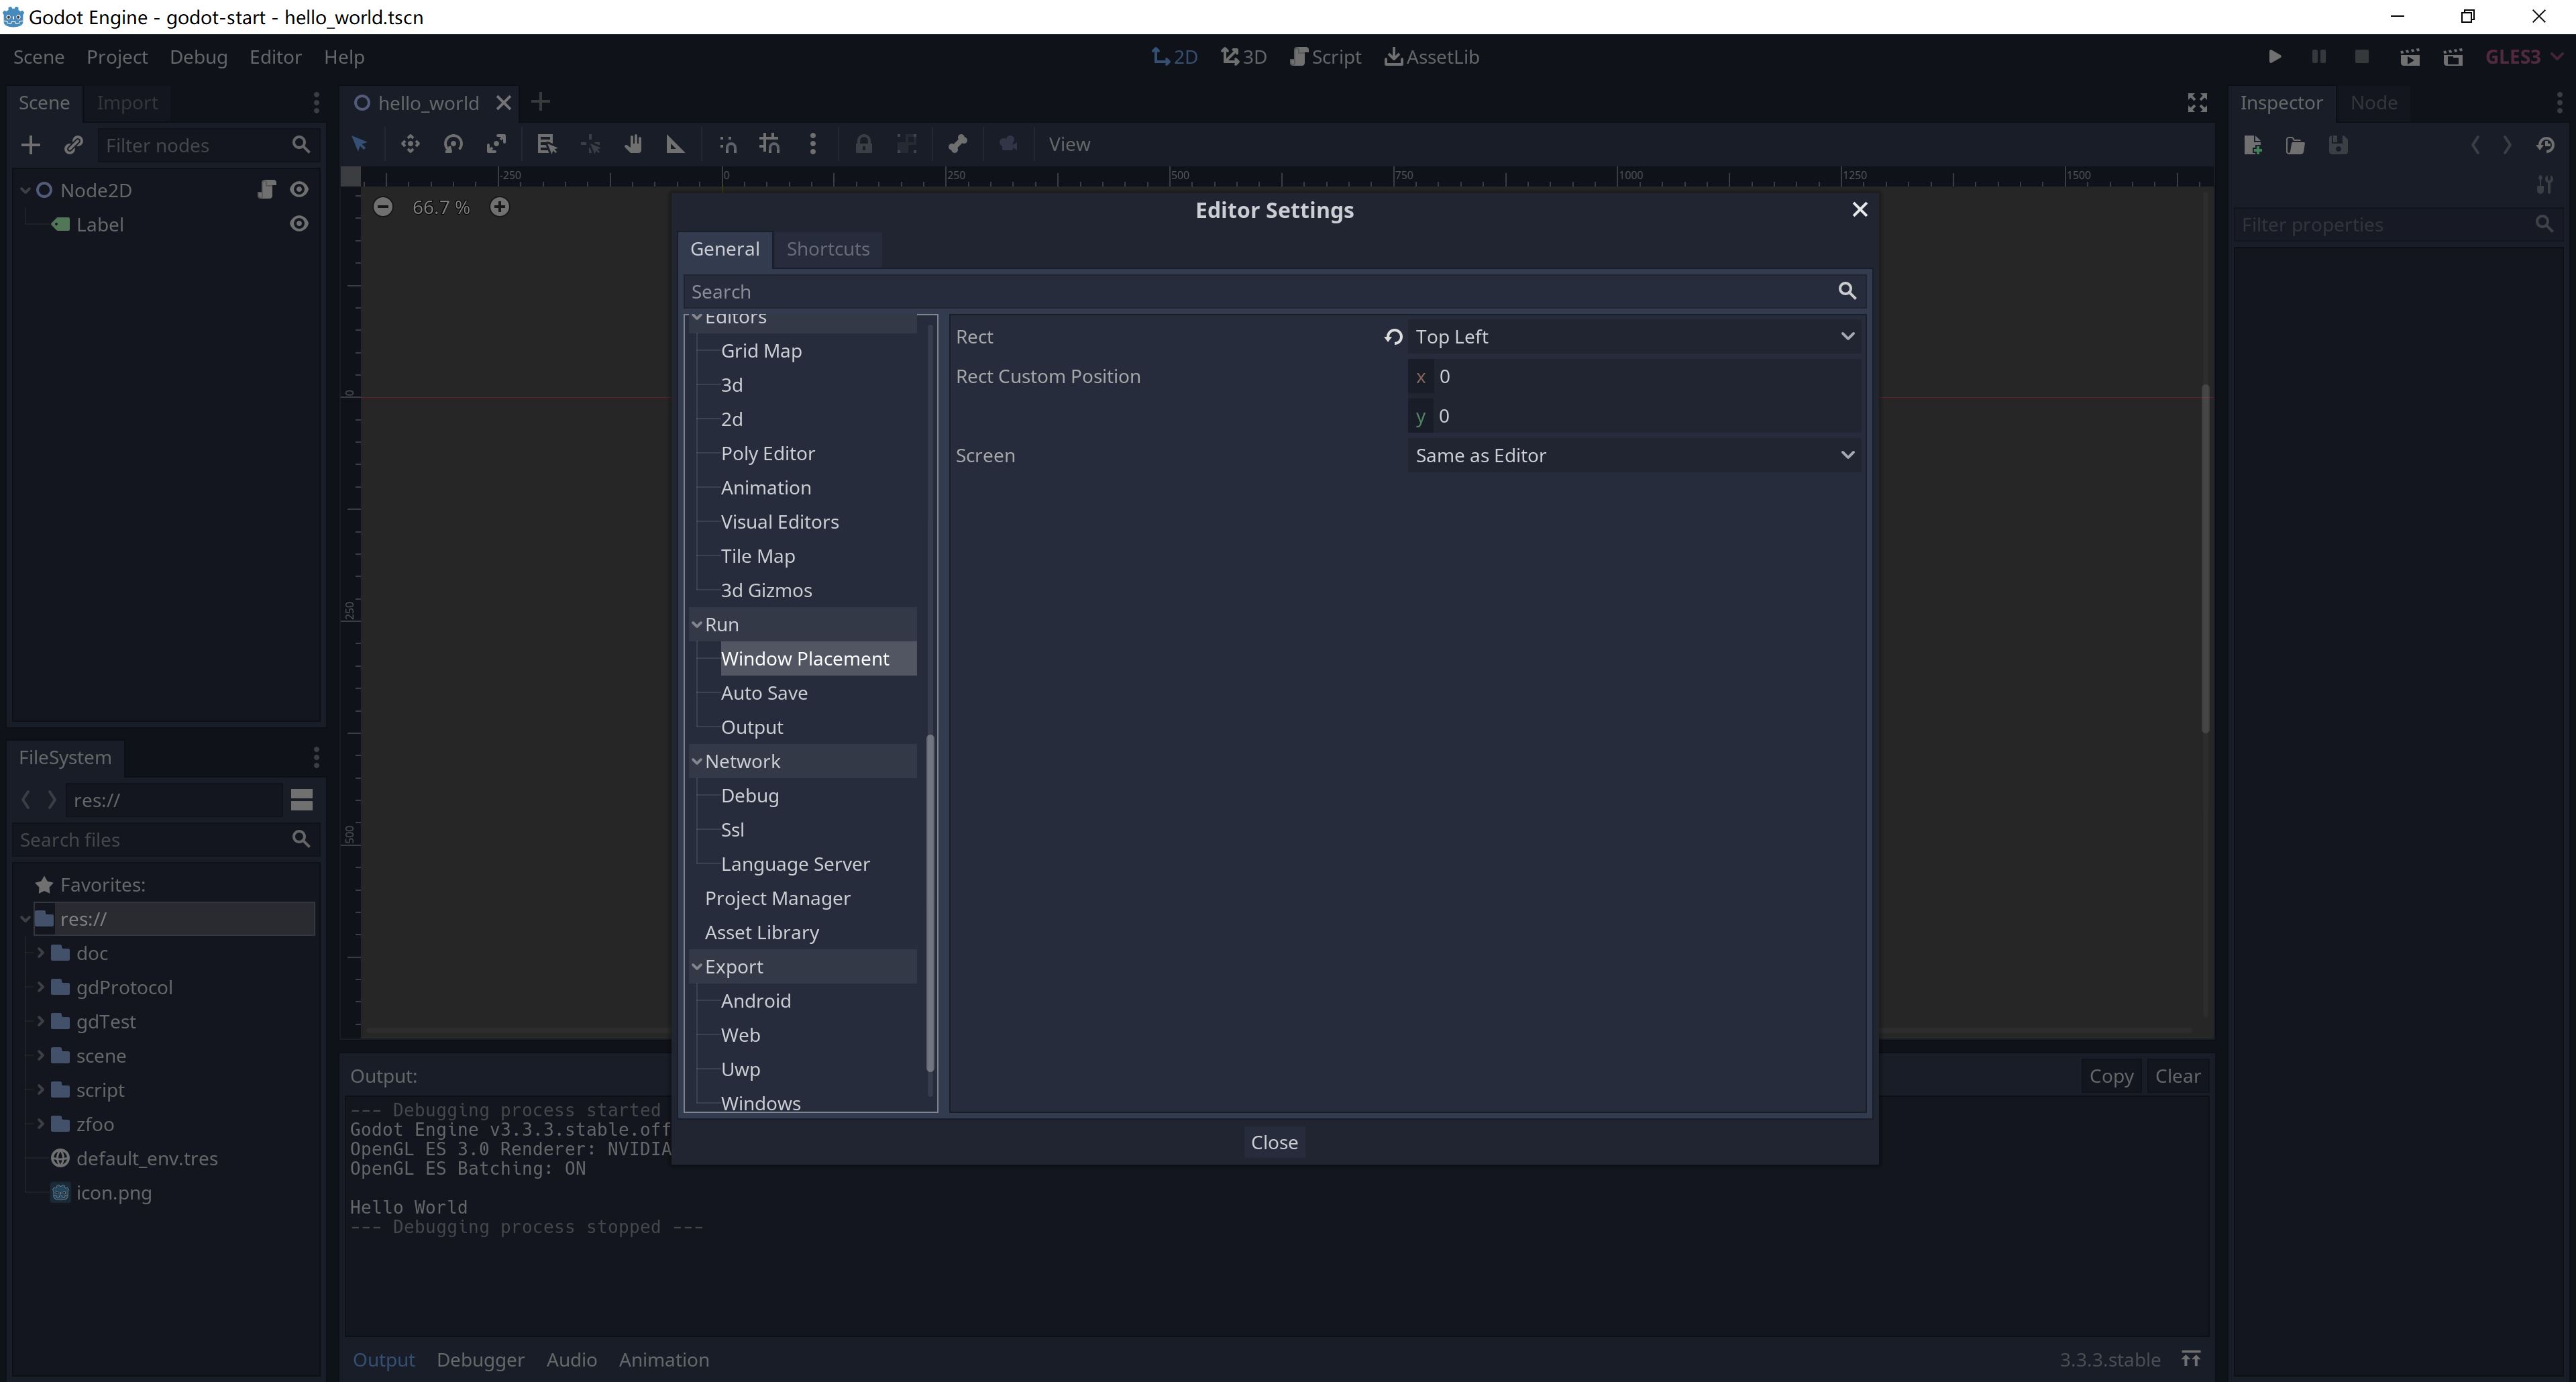Image resolution: width=2576 pixels, height=1382 pixels.
Task: Select the Select Mode arrow tool
Action: (x=360, y=144)
